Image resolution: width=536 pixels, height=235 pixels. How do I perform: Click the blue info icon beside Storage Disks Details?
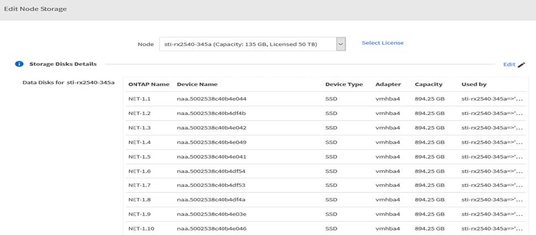click(19, 64)
